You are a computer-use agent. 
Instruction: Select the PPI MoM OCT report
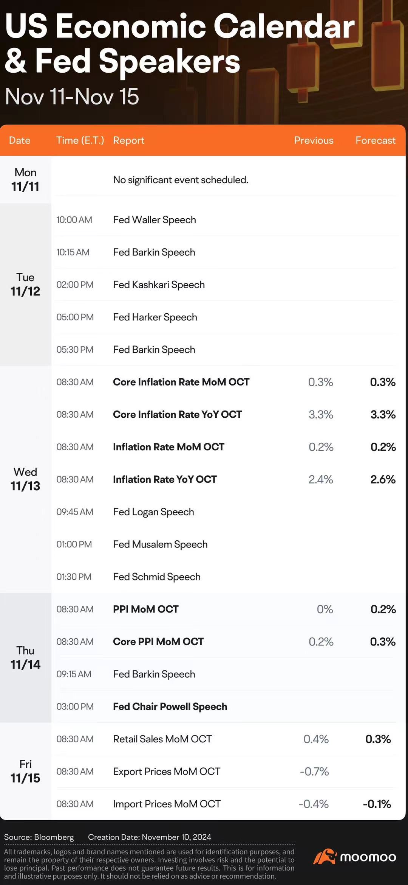click(x=145, y=609)
